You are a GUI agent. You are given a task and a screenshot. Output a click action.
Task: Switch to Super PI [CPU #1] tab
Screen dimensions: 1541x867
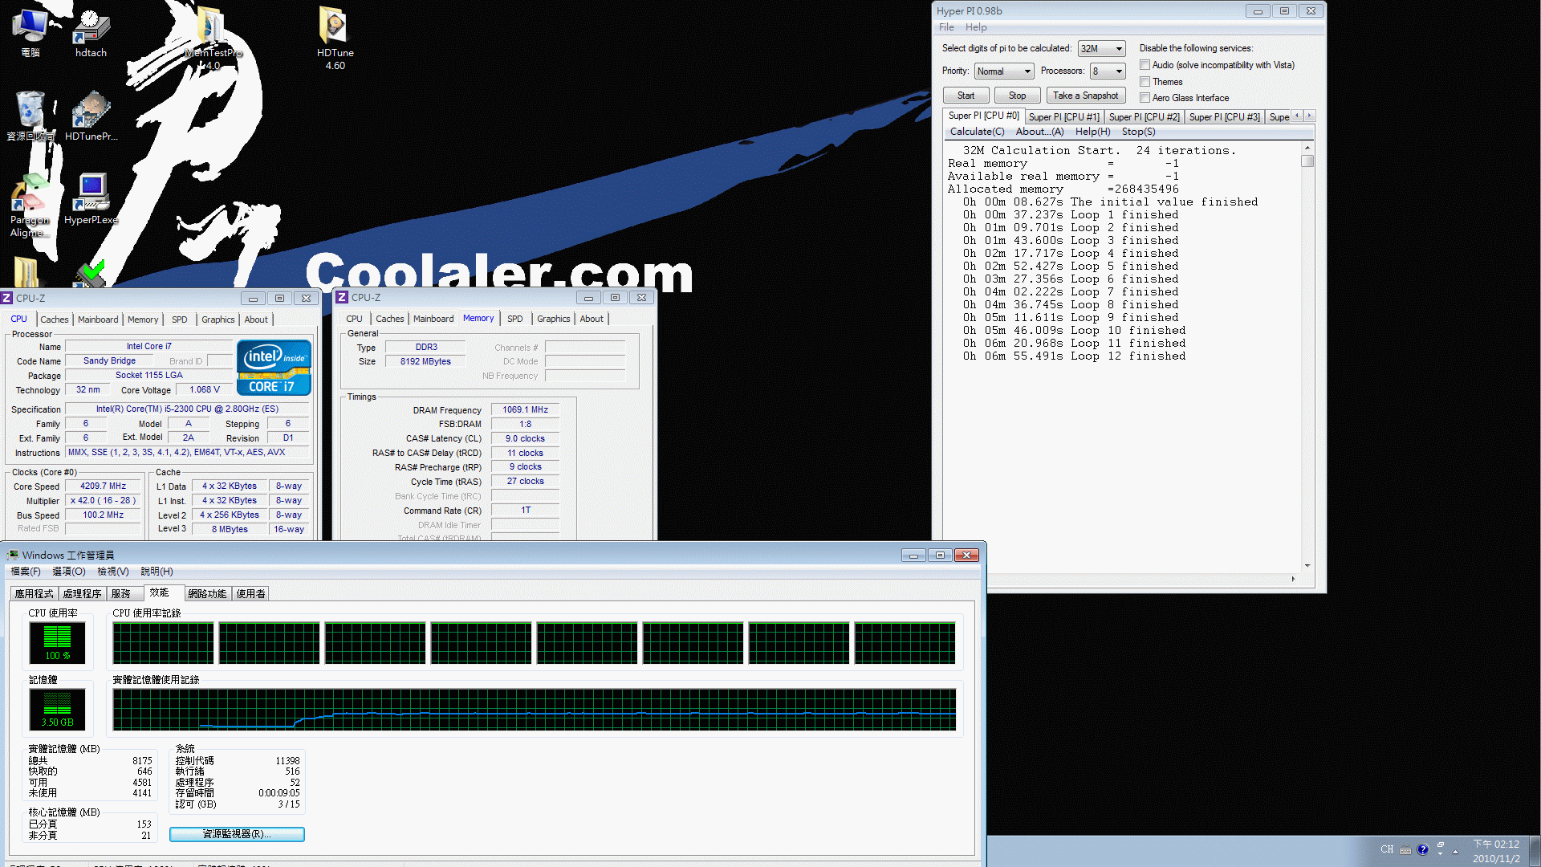(1063, 117)
